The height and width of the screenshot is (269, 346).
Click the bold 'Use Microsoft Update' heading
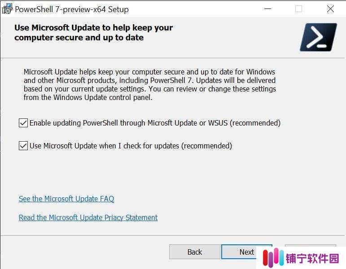(x=93, y=32)
